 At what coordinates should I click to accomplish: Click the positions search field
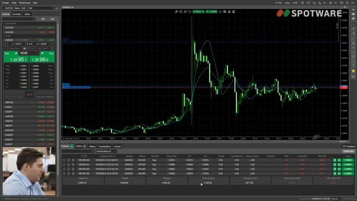click(x=78, y=151)
